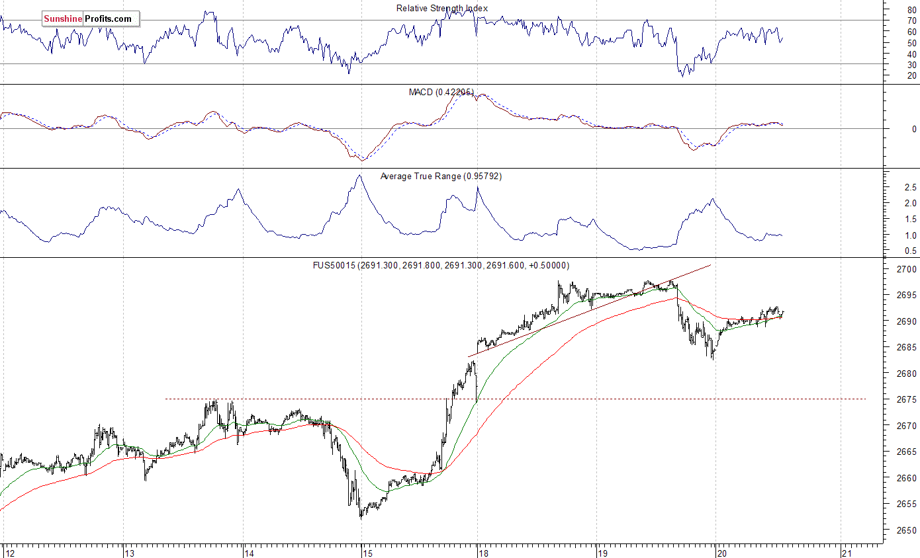Select the MACD (0.42205) panel title
The height and width of the screenshot is (558, 920).
[441, 93]
